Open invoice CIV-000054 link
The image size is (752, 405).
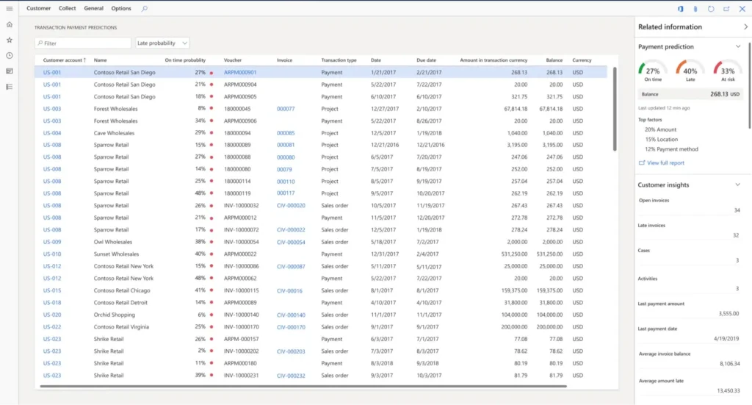pyautogui.click(x=291, y=243)
